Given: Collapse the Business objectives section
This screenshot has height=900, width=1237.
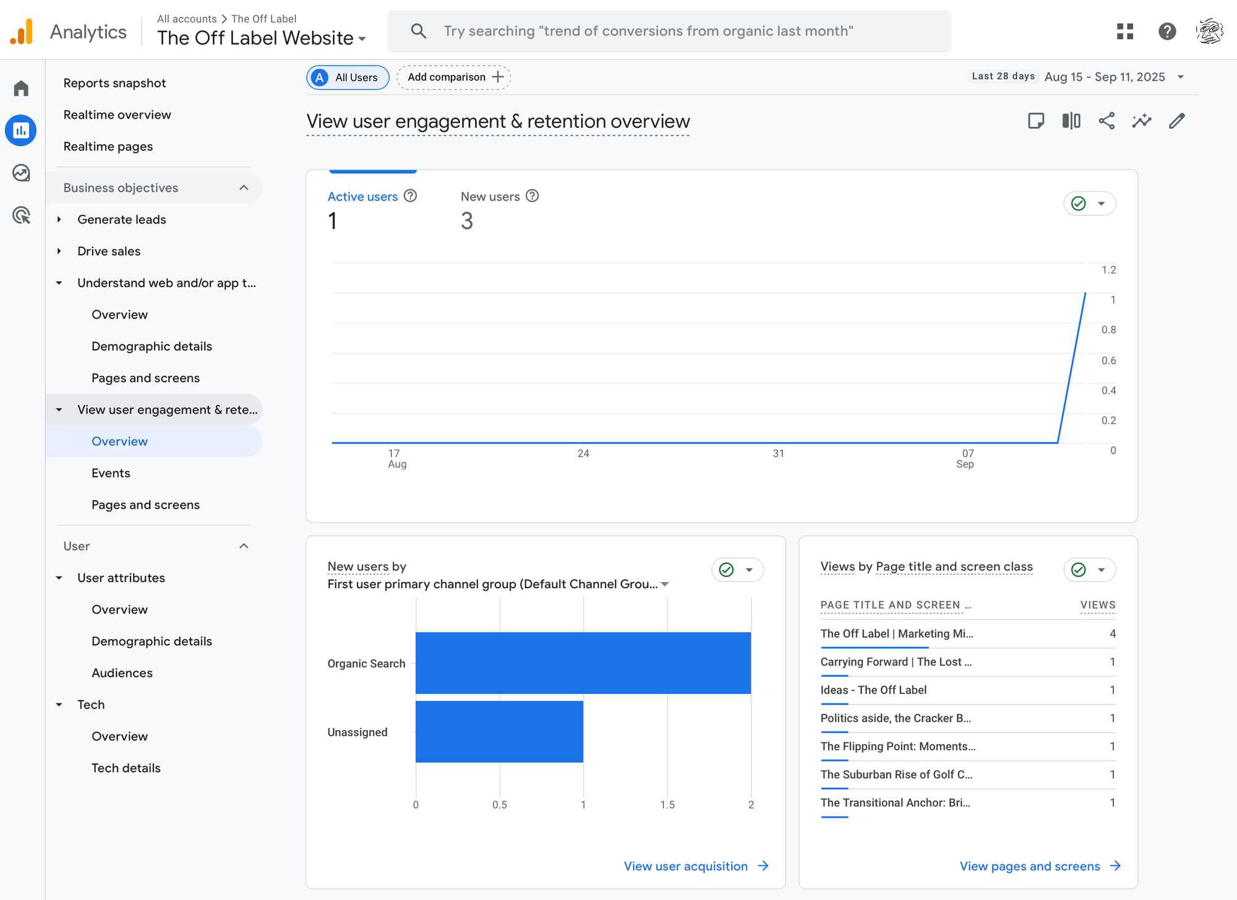Looking at the screenshot, I should [244, 187].
